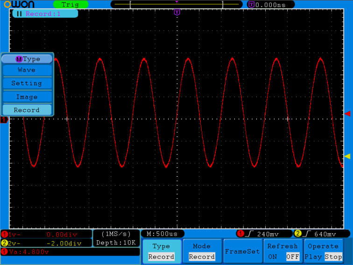The image size is (353, 265).
Task: Click the purple horizontal trigger position marker
Action: click(x=176, y=13)
